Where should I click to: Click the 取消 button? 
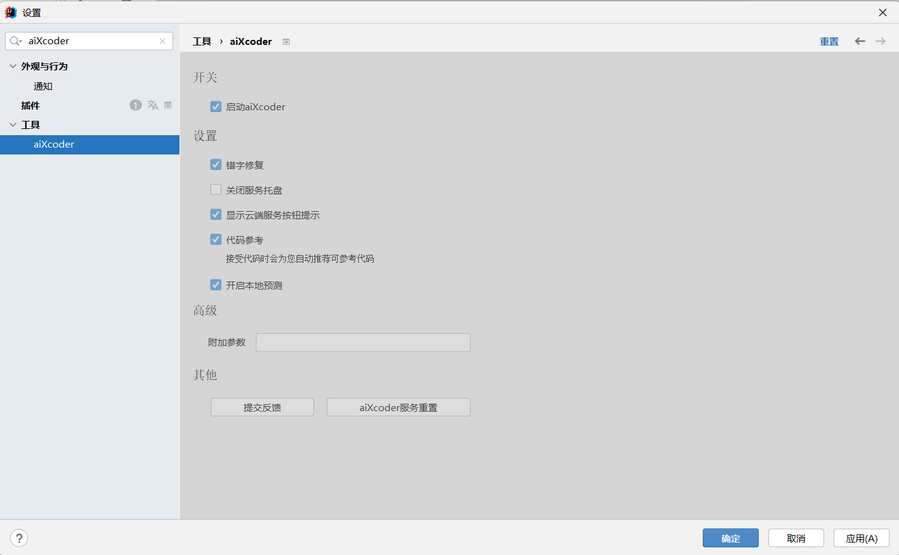(x=796, y=538)
